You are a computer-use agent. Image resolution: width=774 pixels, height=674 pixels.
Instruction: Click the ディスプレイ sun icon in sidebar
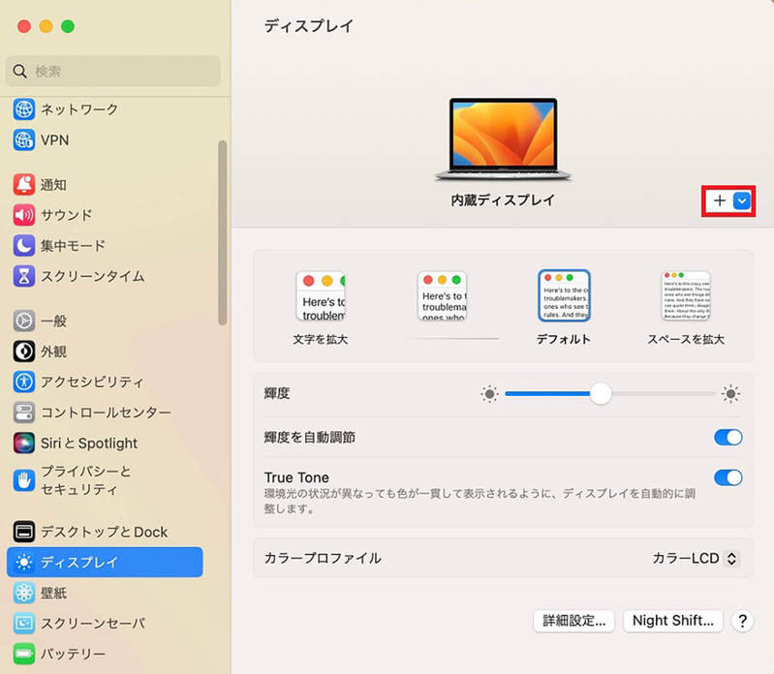pos(23,562)
